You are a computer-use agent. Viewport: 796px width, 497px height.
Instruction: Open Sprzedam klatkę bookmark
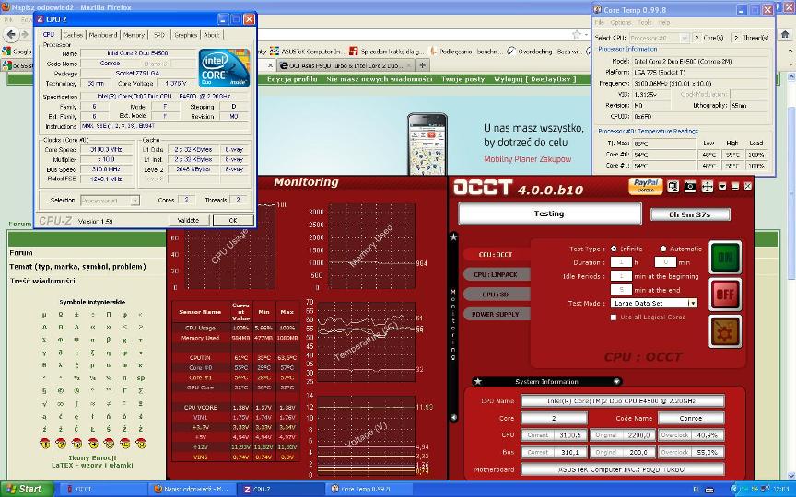pos(386,52)
